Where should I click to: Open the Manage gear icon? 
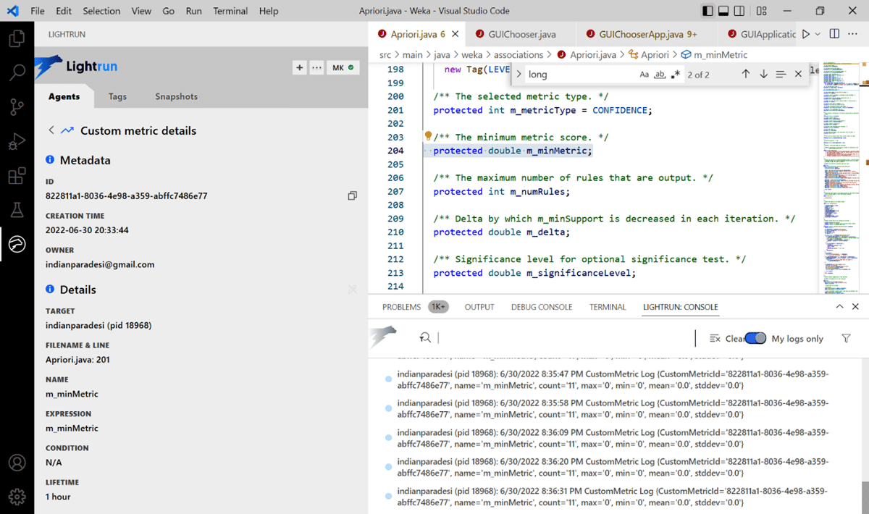(17, 497)
